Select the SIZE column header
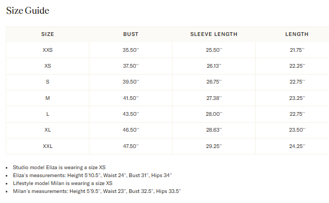 coord(48,34)
